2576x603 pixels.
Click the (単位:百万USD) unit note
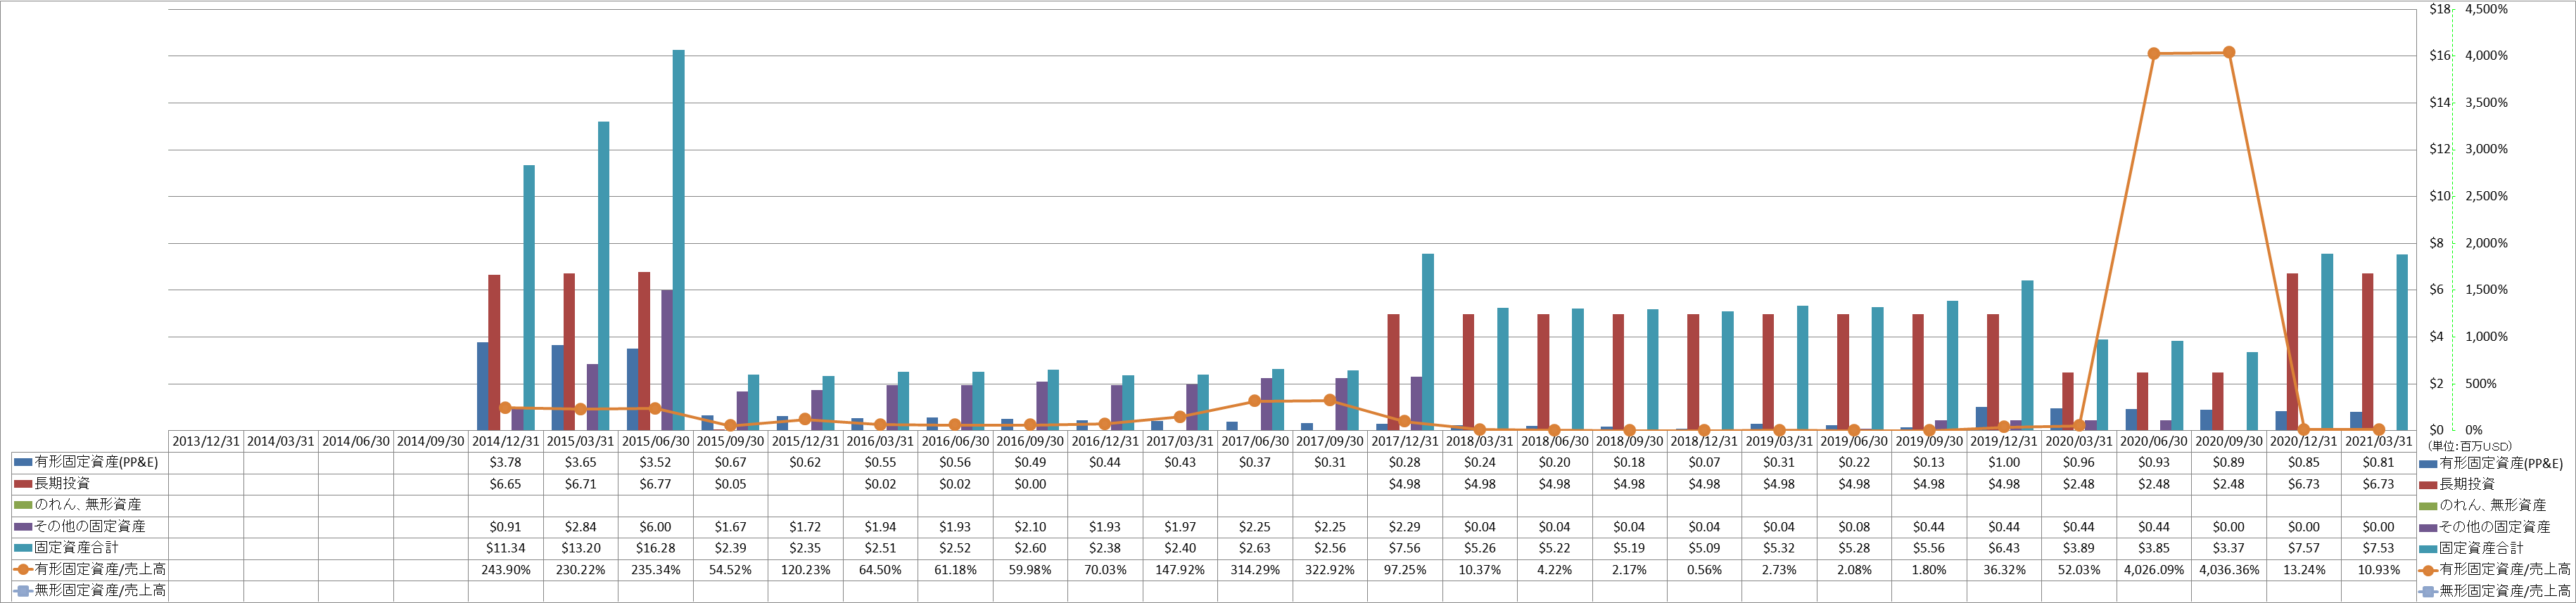point(2470,446)
